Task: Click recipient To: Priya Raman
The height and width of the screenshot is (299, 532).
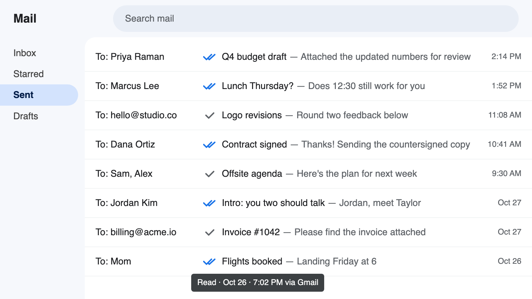Action: pyautogui.click(x=130, y=57)
